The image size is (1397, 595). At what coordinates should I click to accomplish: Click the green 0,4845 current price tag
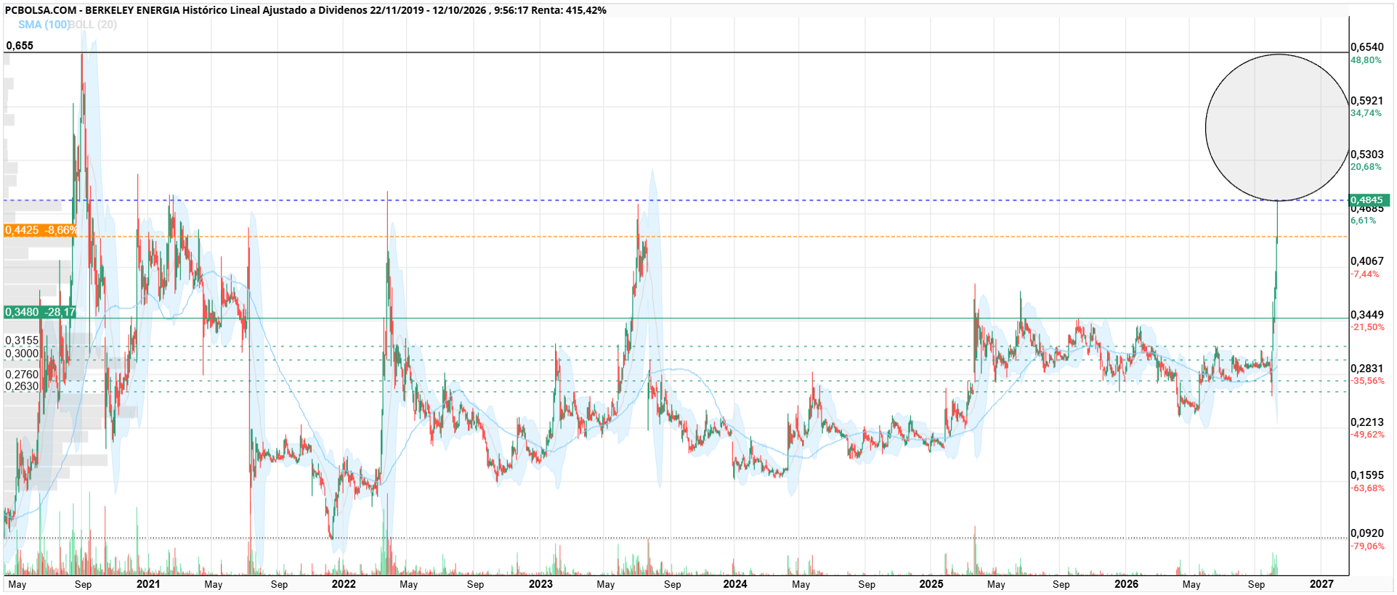pyautogui.click(x=1369, y=200)
